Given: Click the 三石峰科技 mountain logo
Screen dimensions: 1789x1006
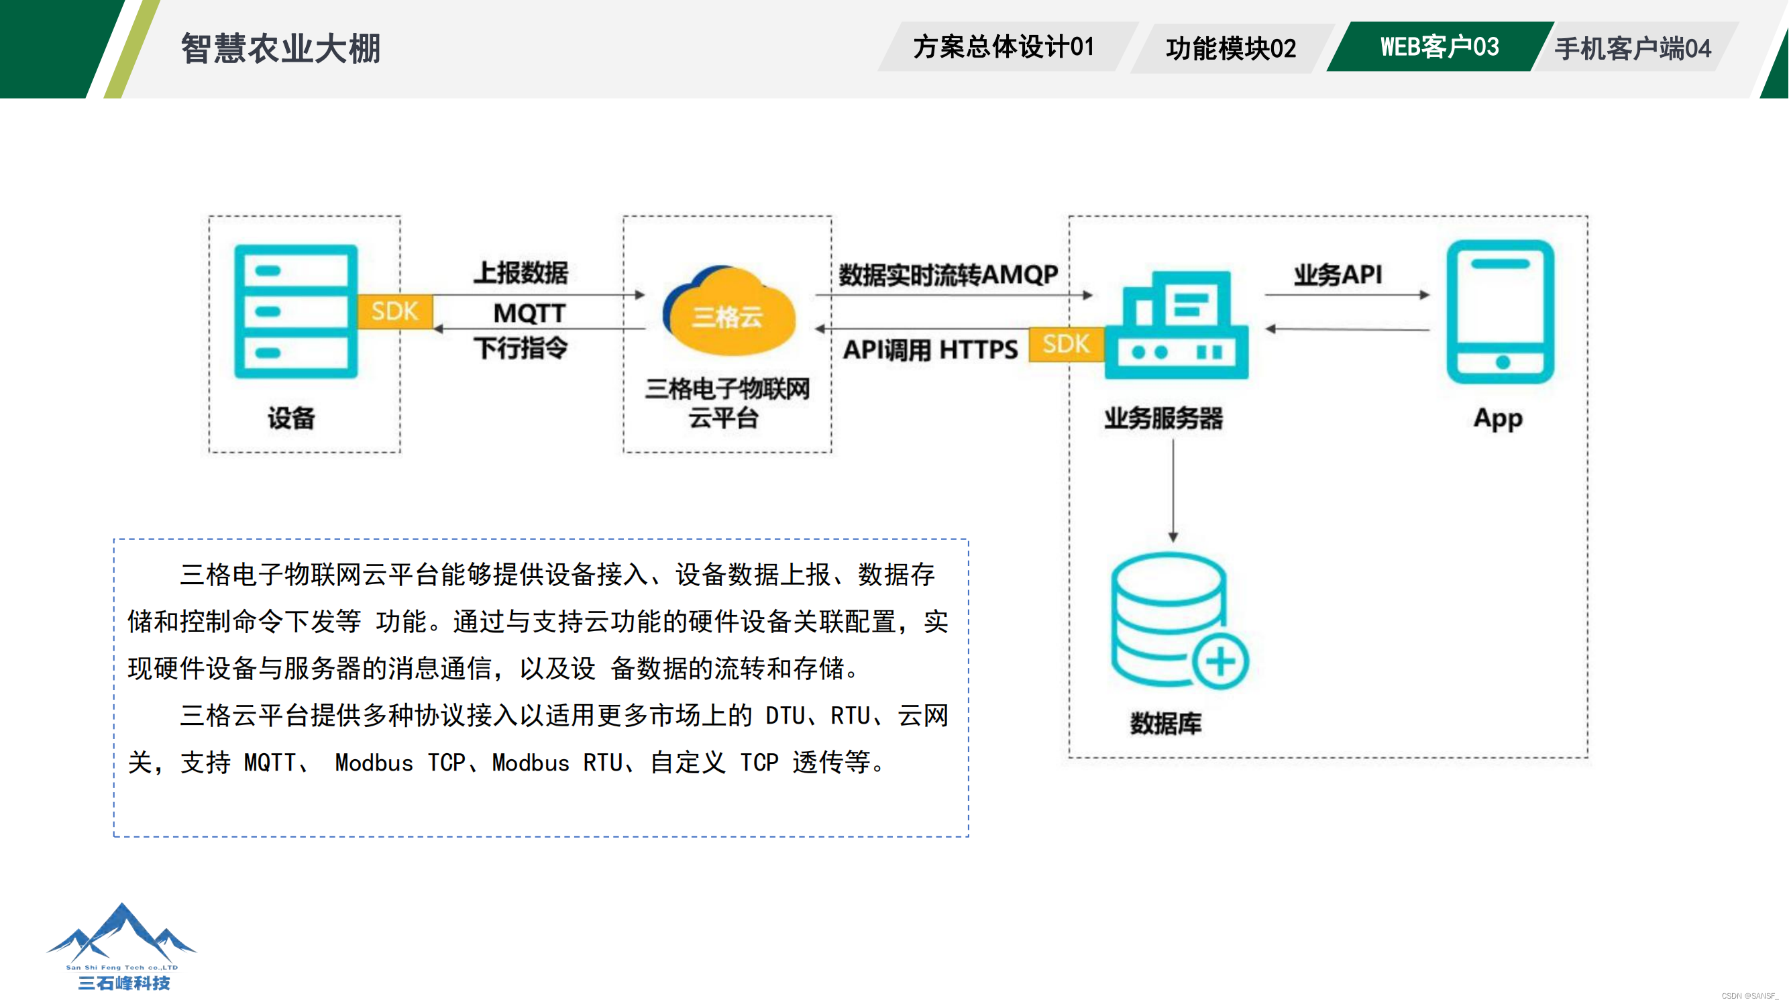Looking at the screenshot, I should click(x=122, y=946).
